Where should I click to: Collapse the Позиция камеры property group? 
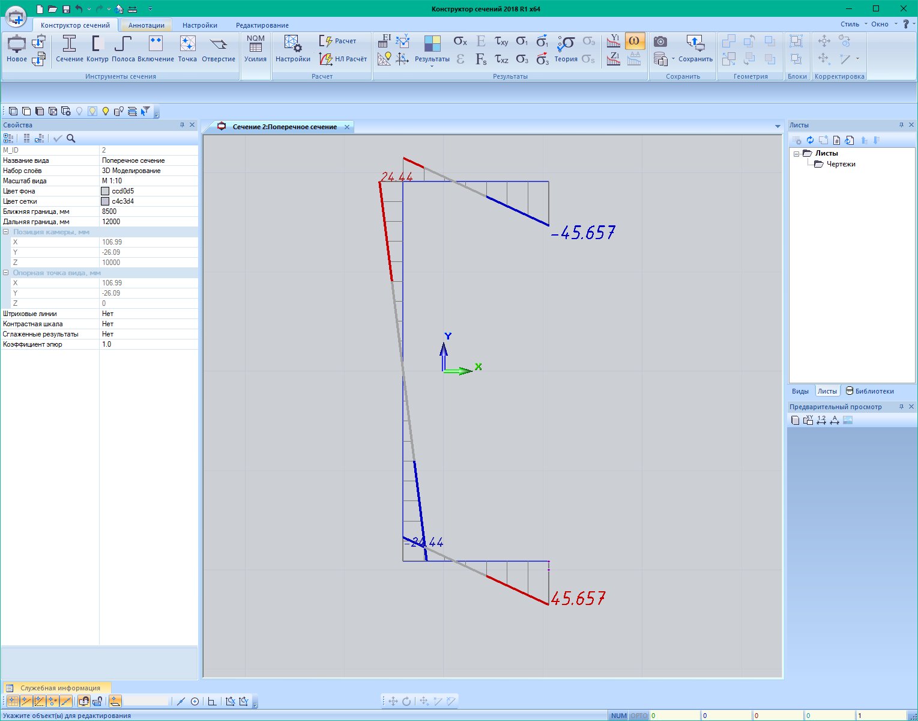point(6,232)
